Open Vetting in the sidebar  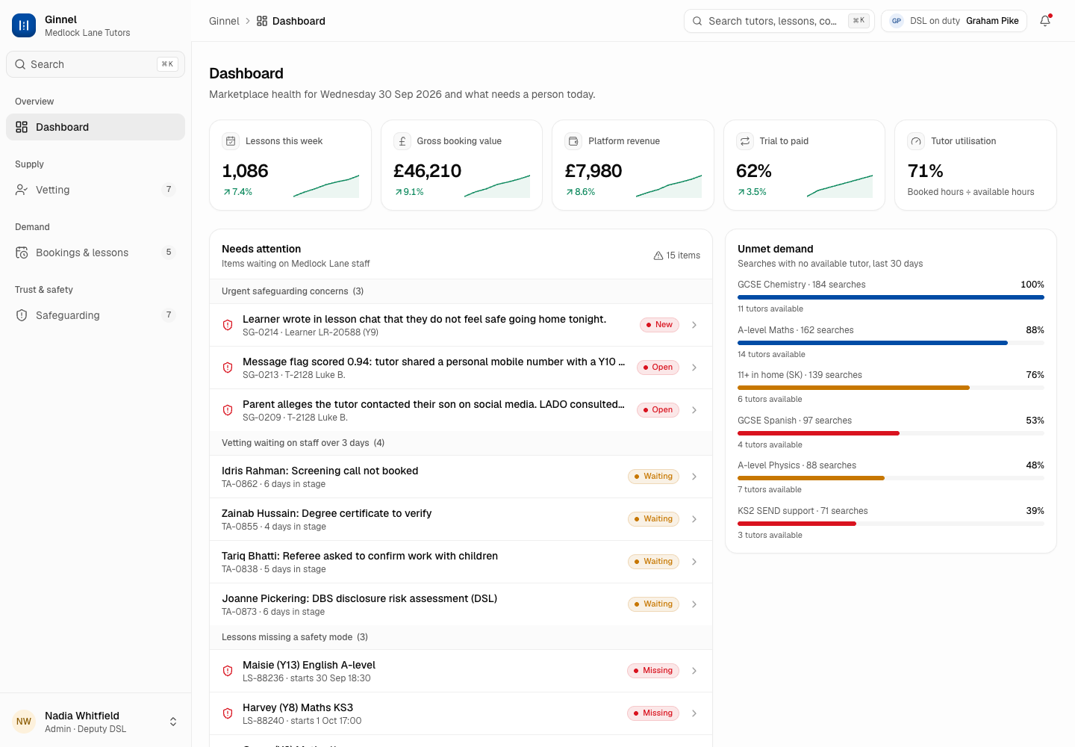(96, 190)
